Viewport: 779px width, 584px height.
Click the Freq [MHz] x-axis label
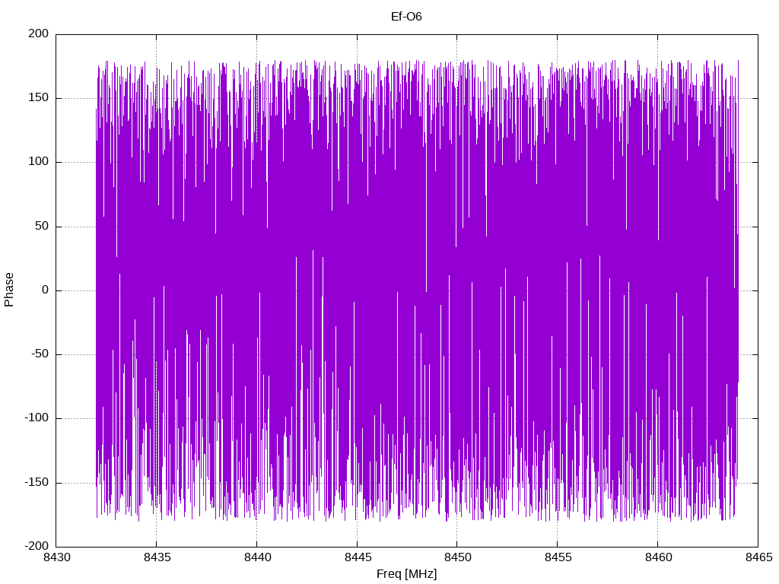[x=406, y=574]
